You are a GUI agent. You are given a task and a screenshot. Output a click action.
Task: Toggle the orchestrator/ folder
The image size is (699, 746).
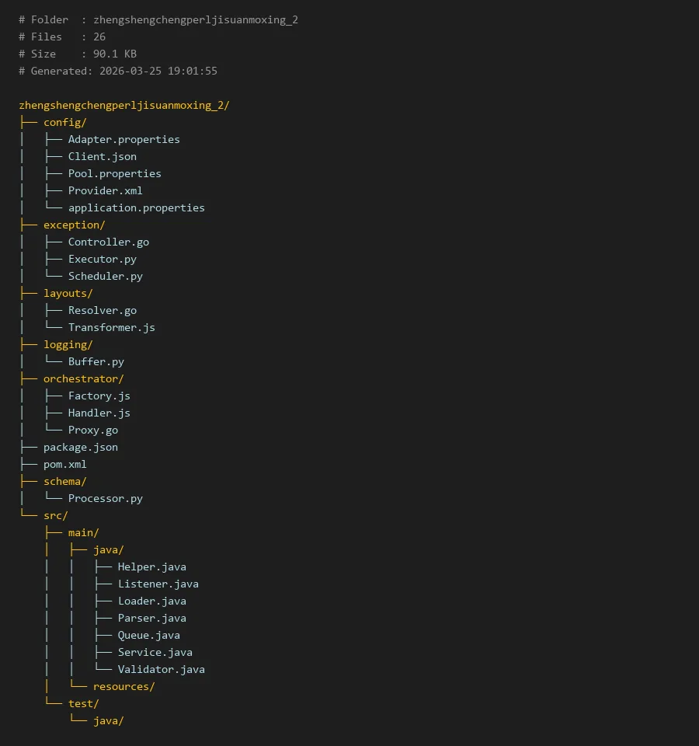(83, 378)
